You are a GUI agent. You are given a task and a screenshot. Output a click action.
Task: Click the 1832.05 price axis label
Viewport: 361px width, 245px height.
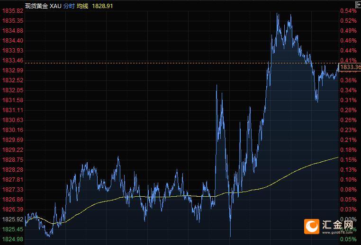point(13,90)
